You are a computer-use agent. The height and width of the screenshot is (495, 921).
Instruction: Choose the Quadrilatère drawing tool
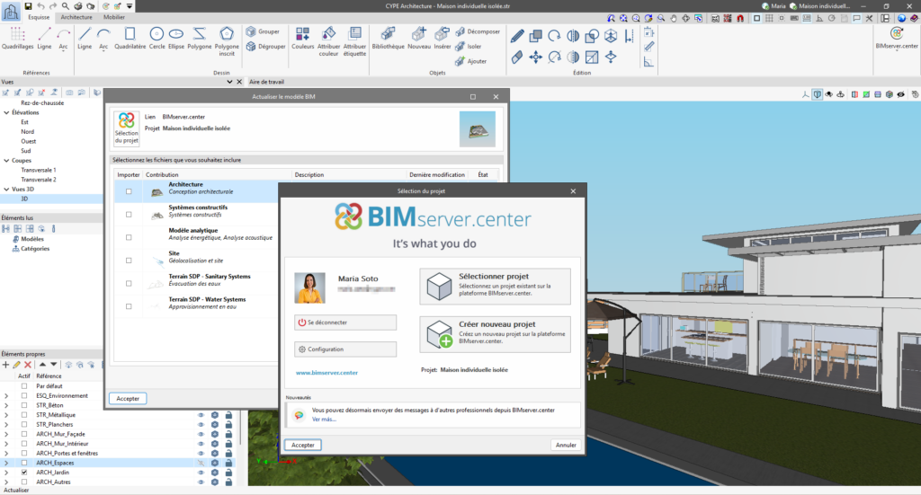coord(130,38)
